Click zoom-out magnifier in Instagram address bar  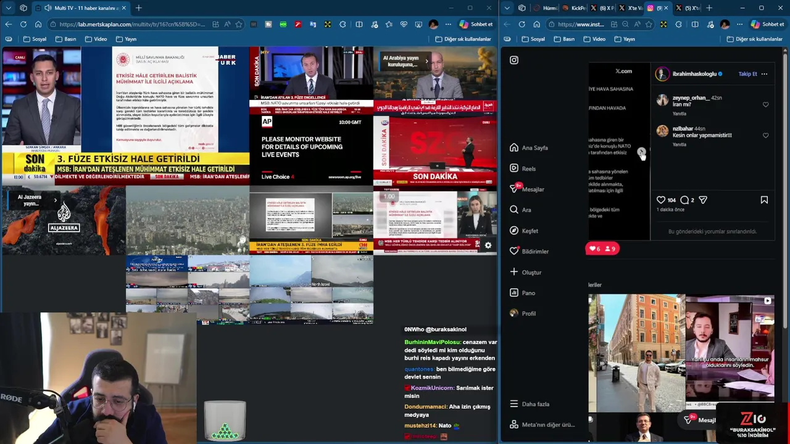(625, 24)
